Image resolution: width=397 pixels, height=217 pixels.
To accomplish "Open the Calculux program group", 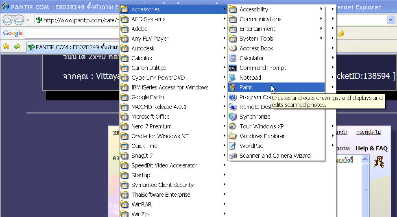I will coord(173,58).
